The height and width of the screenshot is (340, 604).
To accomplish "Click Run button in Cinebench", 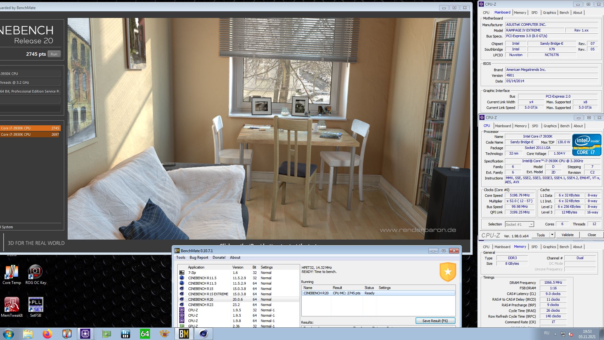I will (x=54, y=54).
